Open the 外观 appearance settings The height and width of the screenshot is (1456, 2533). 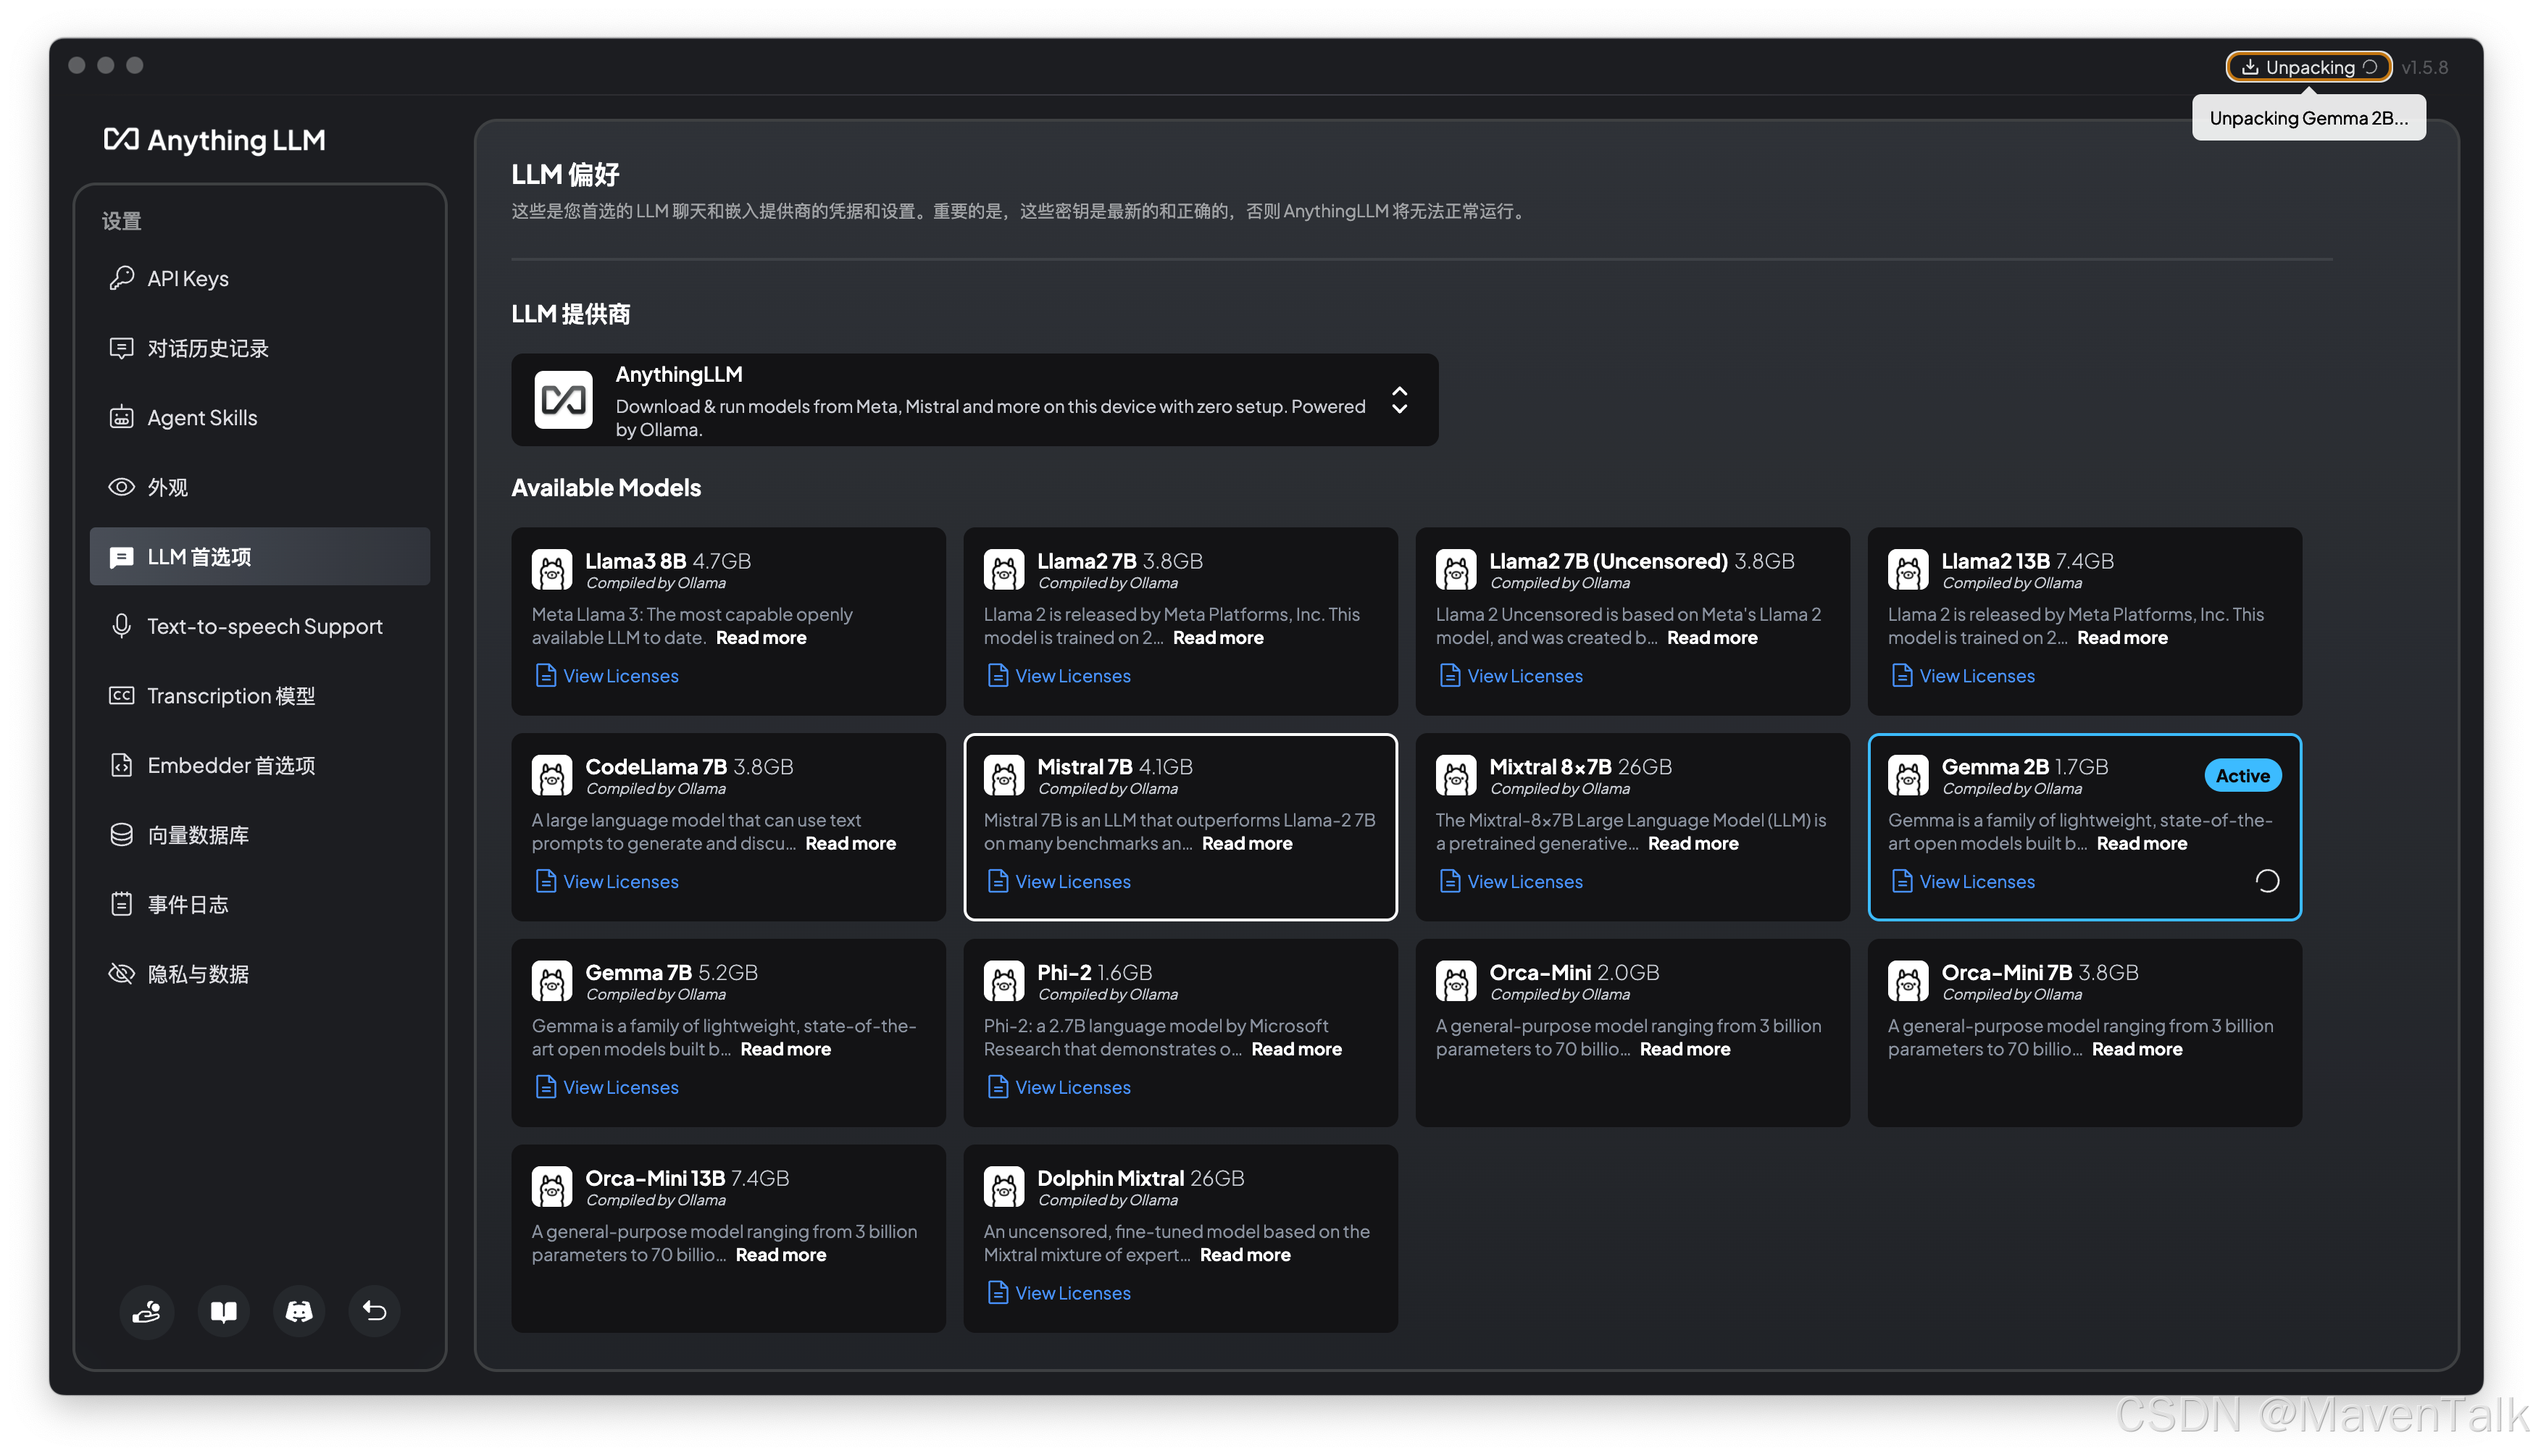260,487
